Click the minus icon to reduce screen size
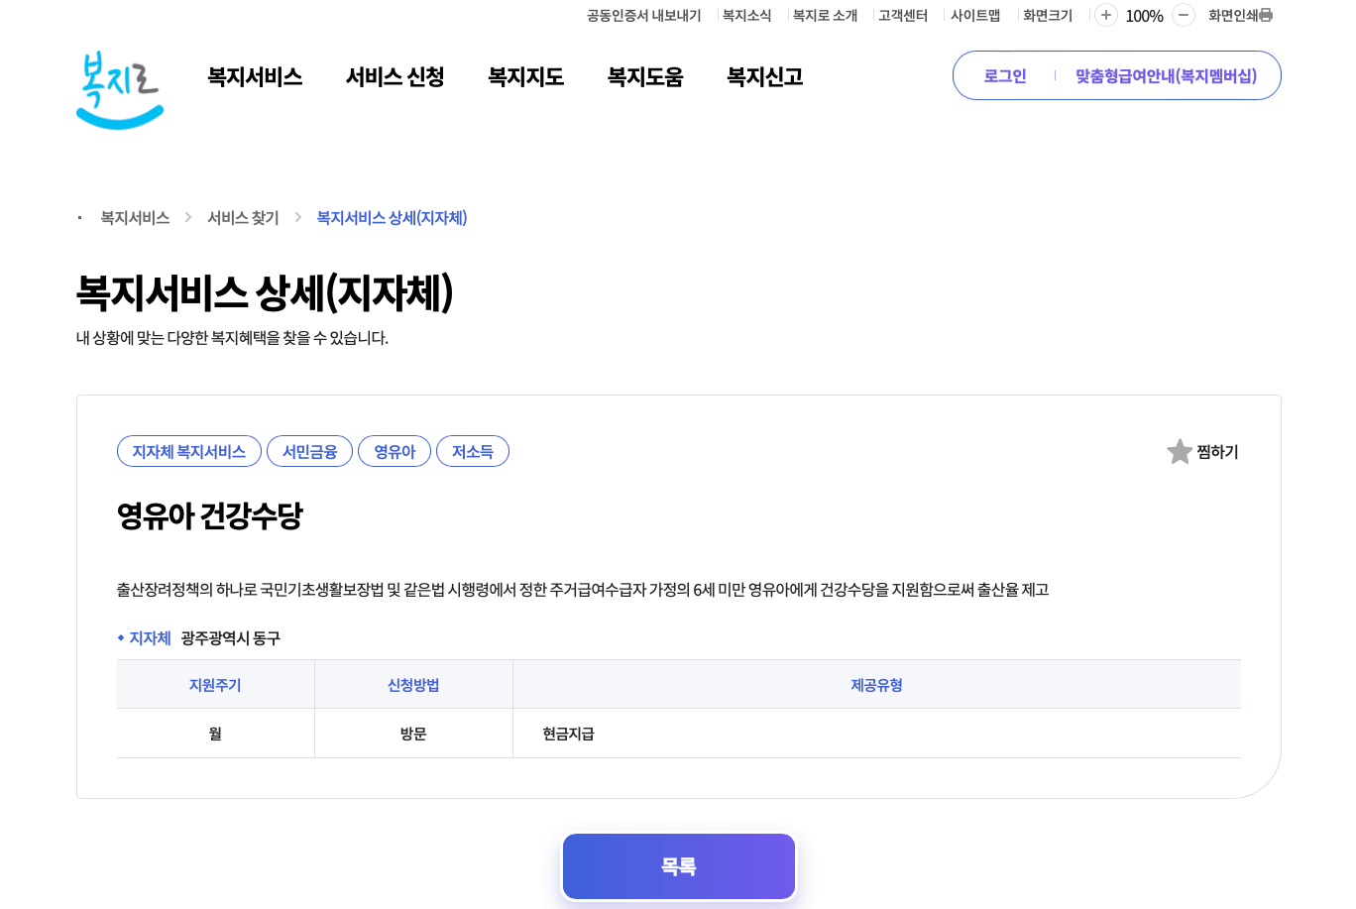1356x909 pixels. pos(1183,15)
